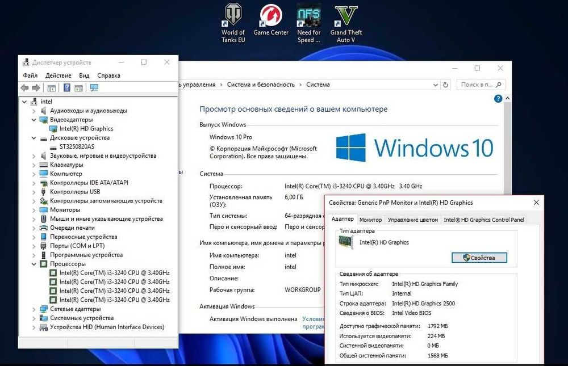Click the Forward arrow in Device Manager toolbar
This screenshot has width=568, height=366.
pos(36,87)
